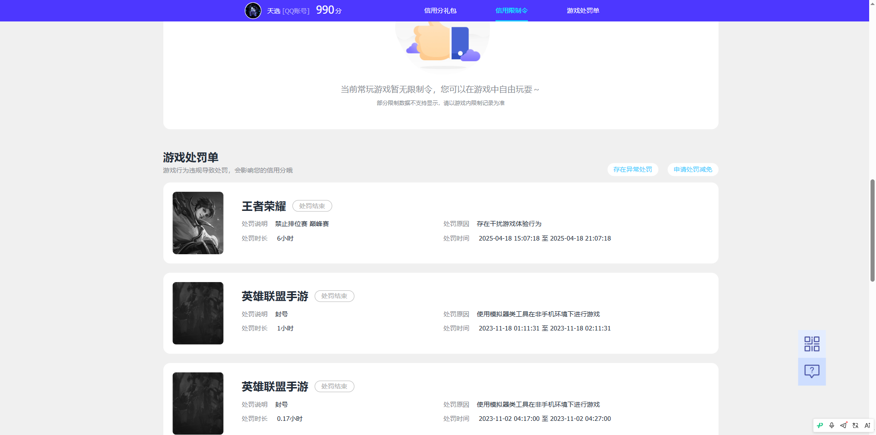This screenshot has height=435, width=876.
Task: Click the 禁止排位赛 巅峰赛 penalty description
Action: (x=302, y=224)
